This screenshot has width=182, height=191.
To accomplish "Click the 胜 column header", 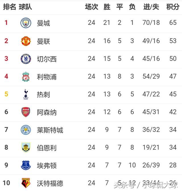I will point(107,7).
